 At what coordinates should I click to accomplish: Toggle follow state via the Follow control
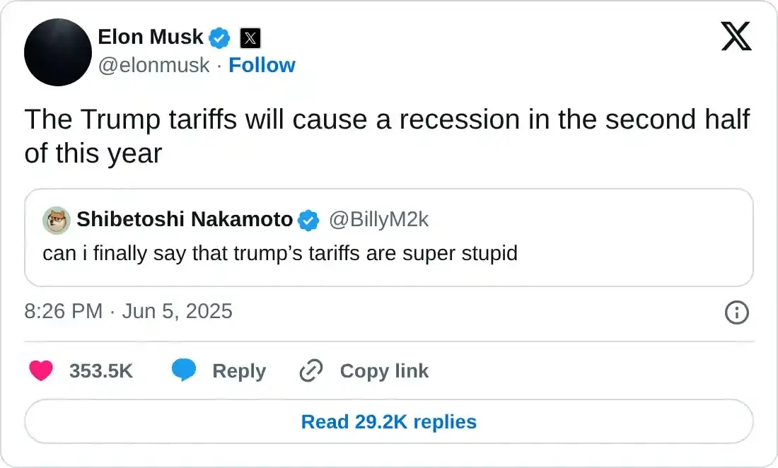tap(262, 65)
